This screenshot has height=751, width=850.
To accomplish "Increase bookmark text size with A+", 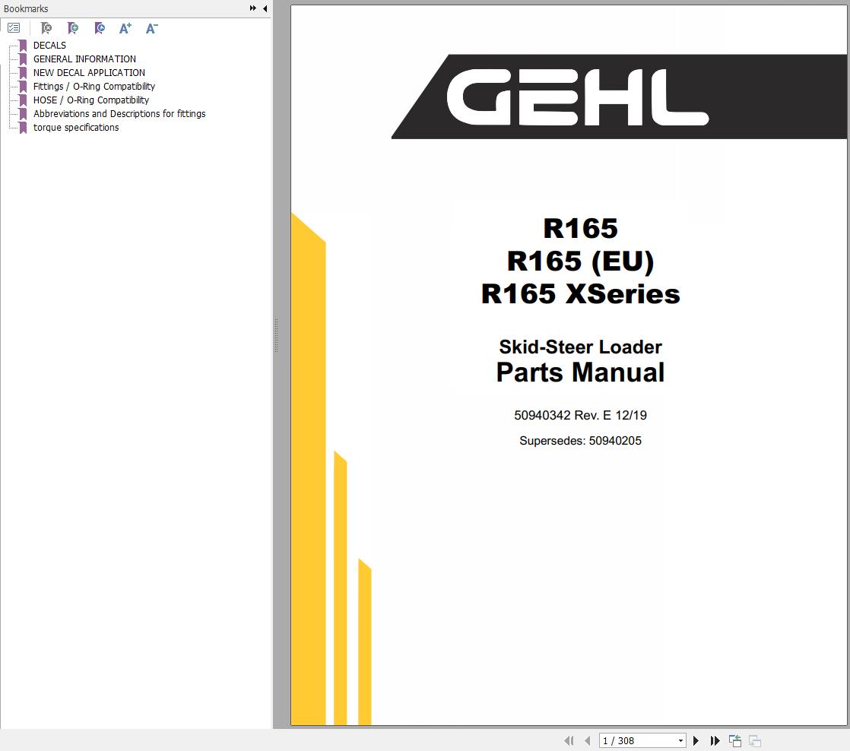I will pyautogui.click(x=125, y=28).
